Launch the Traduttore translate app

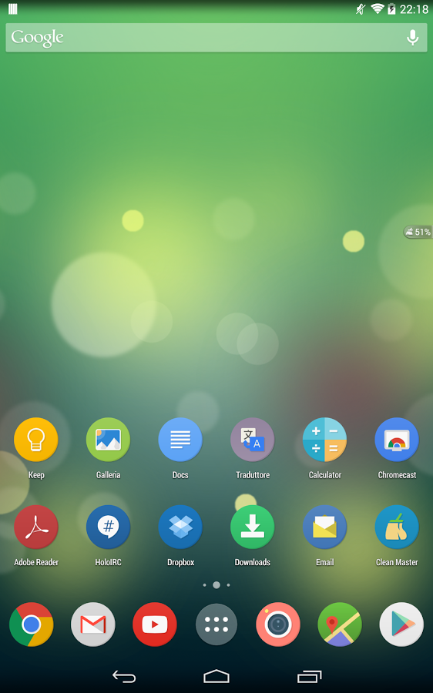point(253,440)
